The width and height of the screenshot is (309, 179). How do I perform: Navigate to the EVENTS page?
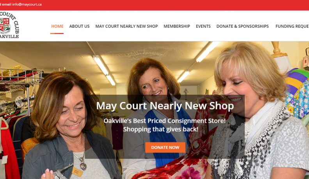[203, 26]
